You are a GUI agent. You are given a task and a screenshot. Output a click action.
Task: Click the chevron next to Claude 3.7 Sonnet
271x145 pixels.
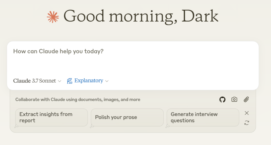[59, 81]
